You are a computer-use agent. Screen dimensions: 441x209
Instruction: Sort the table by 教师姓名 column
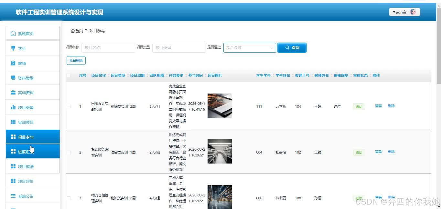point(332,75)
